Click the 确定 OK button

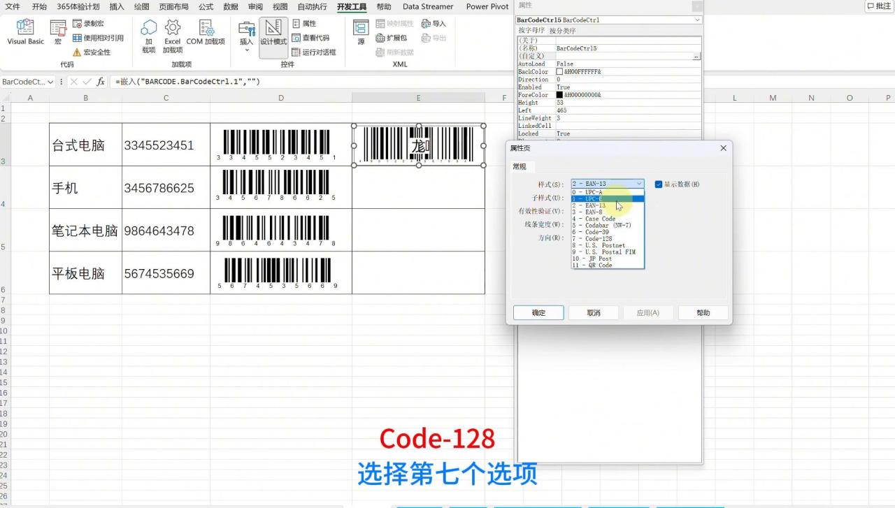[538, 312]
